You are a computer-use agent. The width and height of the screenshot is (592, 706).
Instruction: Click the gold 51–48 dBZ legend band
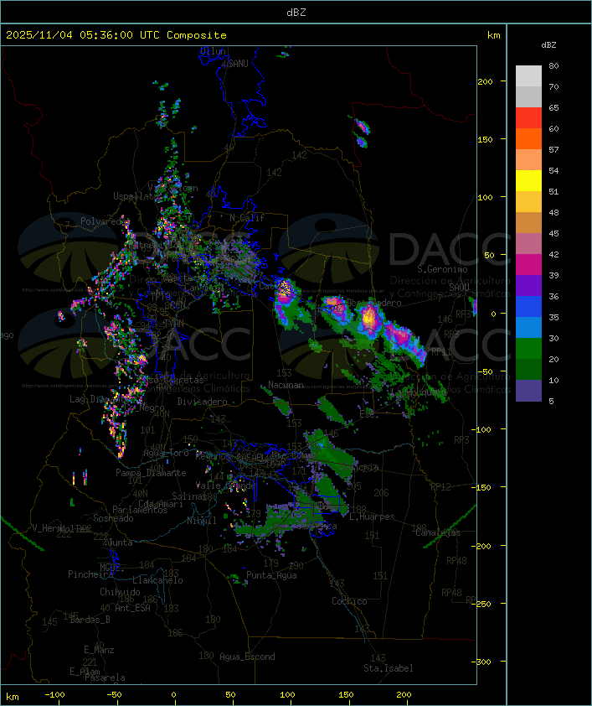528,202
